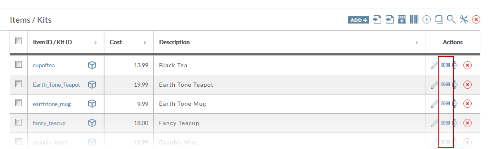489x149 pixels.
Task: Click the copy/duplicate pages toolbar icon
Action: click(439, 20)
